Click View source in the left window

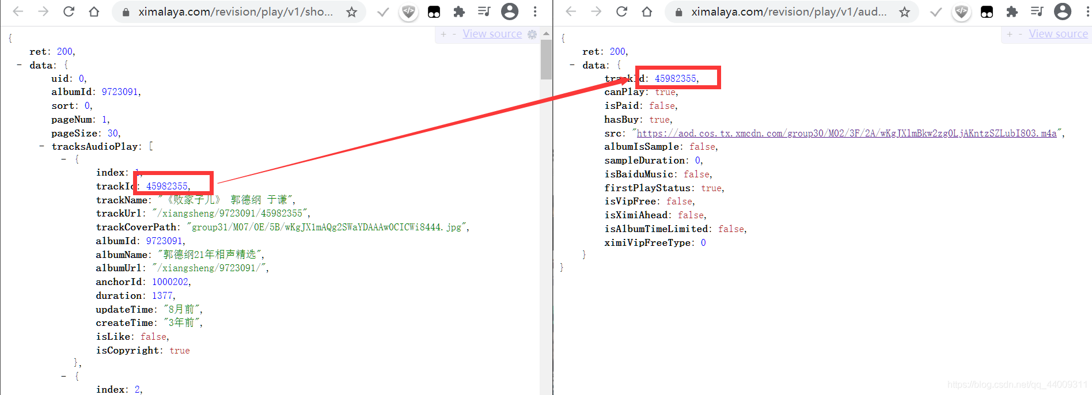click(x=492, y=34)
